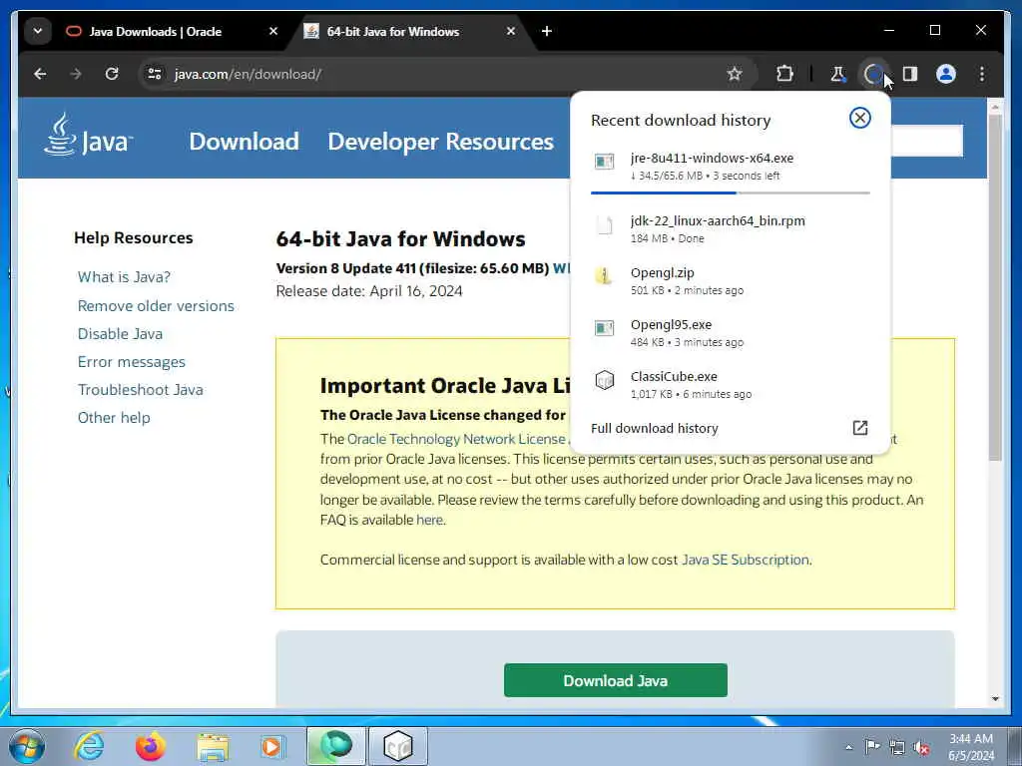Open the browser side panel
Viewport: 1022px width, 766px height.
[x=910, y=74]
